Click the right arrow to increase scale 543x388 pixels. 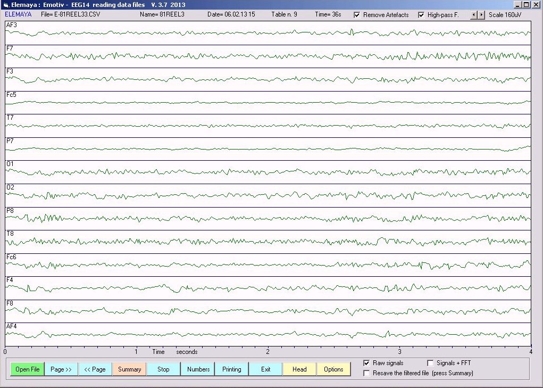tap(482, 15)
